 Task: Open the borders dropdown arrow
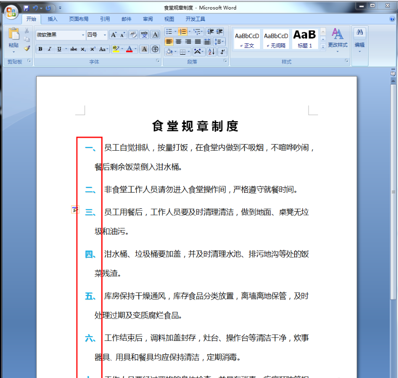click(x=189, y=52)
